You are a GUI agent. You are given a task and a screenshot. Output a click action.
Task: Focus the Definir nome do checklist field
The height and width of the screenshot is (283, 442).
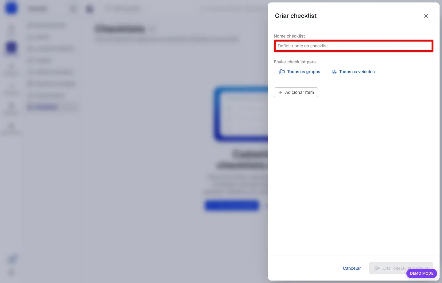[354, 46]
